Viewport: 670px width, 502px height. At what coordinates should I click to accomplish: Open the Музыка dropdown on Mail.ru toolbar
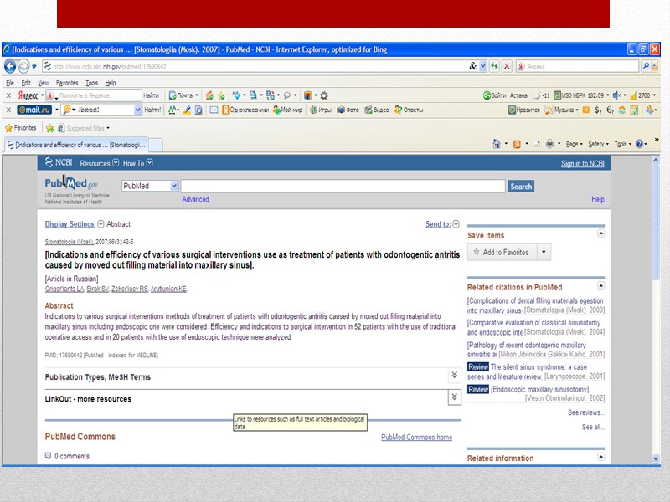coord(562,110)
